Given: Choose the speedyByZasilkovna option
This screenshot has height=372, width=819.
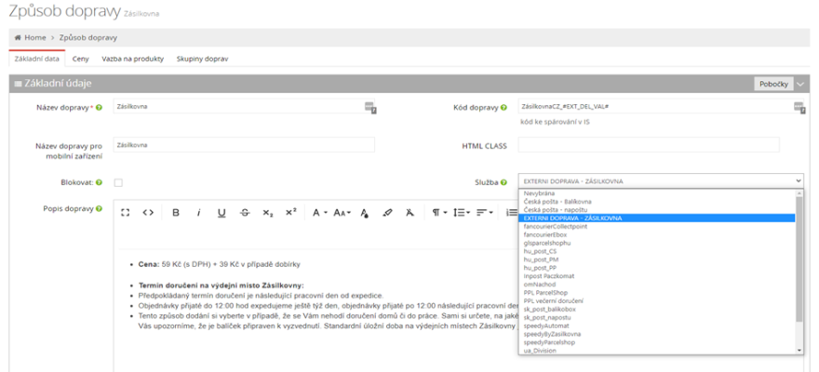Looking at the screenshot, I should pos(657,334).
